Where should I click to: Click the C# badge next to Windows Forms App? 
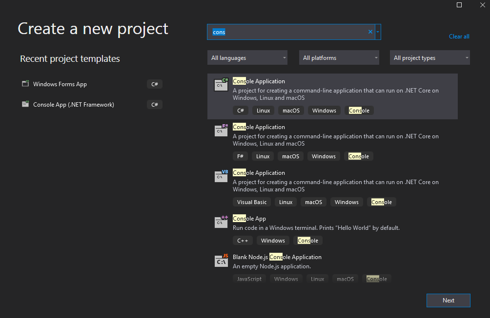click(154, 84)
